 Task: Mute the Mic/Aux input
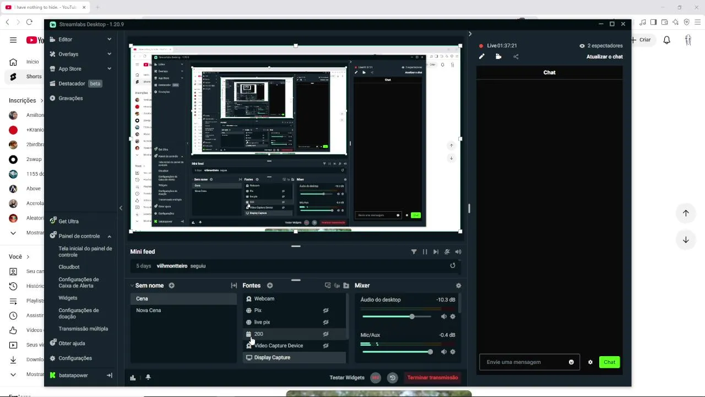pos(444,352)
